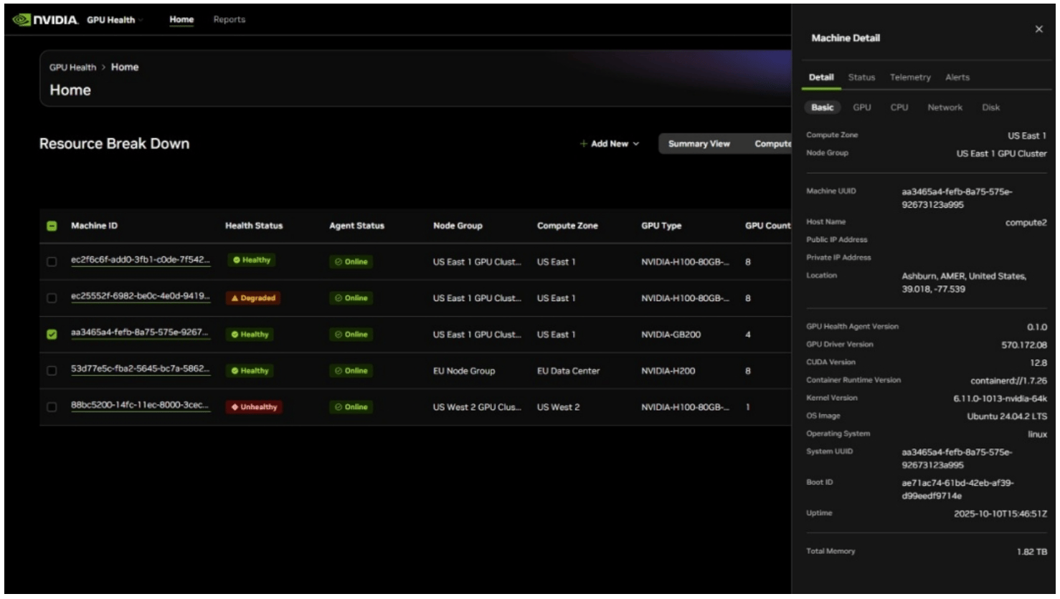
Task: Open machine ID aa3465a4-fefb-8a75 link
Action: point(141,333)
